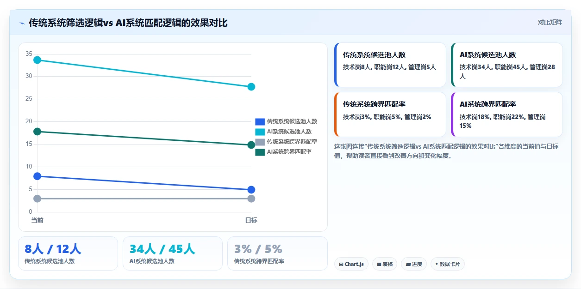This screenshot has height=289, width=581.
Task: Click the chart description paragraph starting 这张图连接
Action: coord(447,151)
